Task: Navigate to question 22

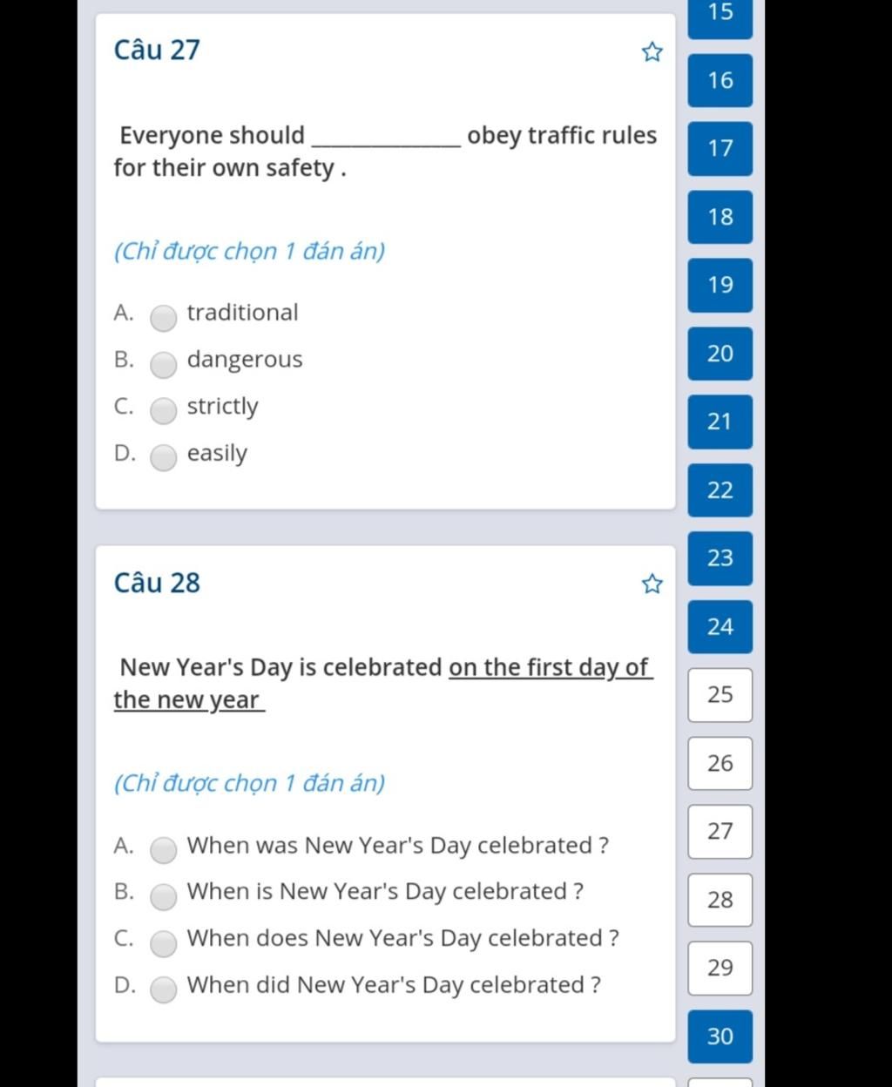Action: click(x=720, y=490)
